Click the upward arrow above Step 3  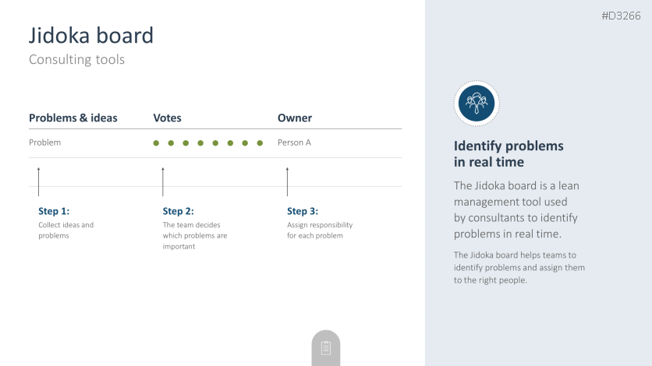pyautogui.click(x=287, y=181)
